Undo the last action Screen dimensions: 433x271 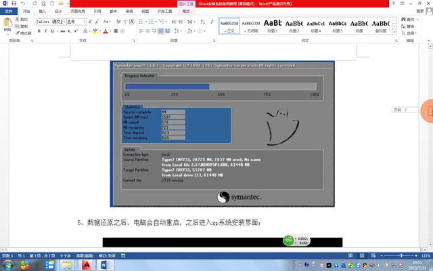[x=23, y=3]
